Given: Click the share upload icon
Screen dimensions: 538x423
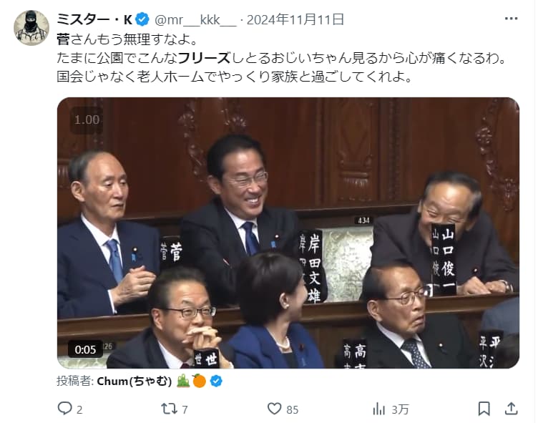Looking at the screenshot, I should pyautogui.click(x=512, y=409).
